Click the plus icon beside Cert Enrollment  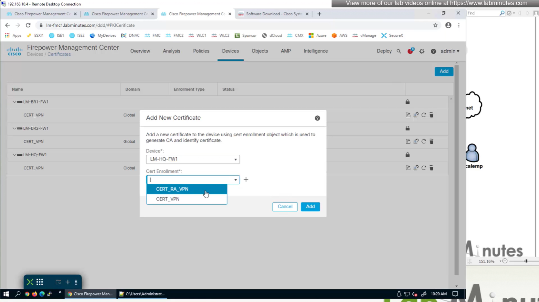[x=246, y=180]
